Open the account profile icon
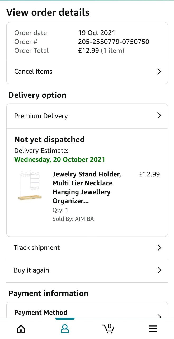The image size is (174, 339). [65, 329]
